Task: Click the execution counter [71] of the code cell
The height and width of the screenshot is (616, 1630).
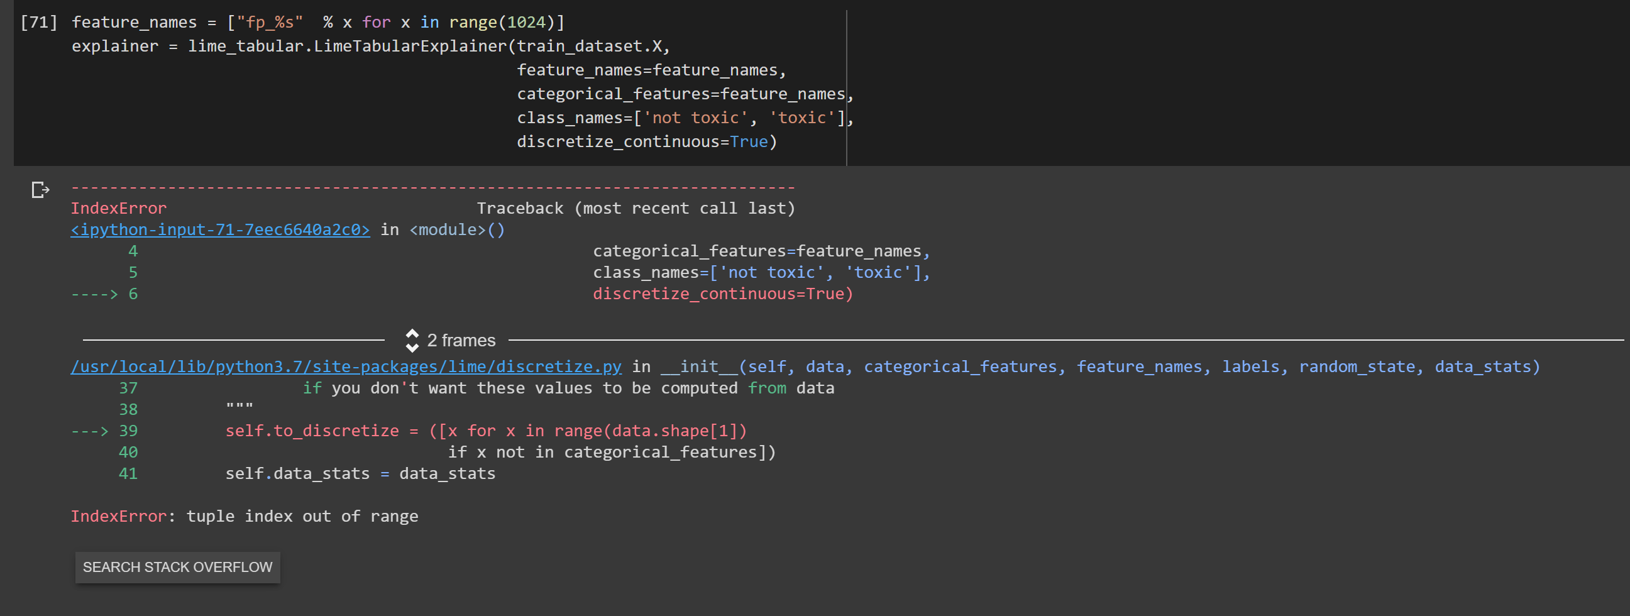Action: point(37,21)
